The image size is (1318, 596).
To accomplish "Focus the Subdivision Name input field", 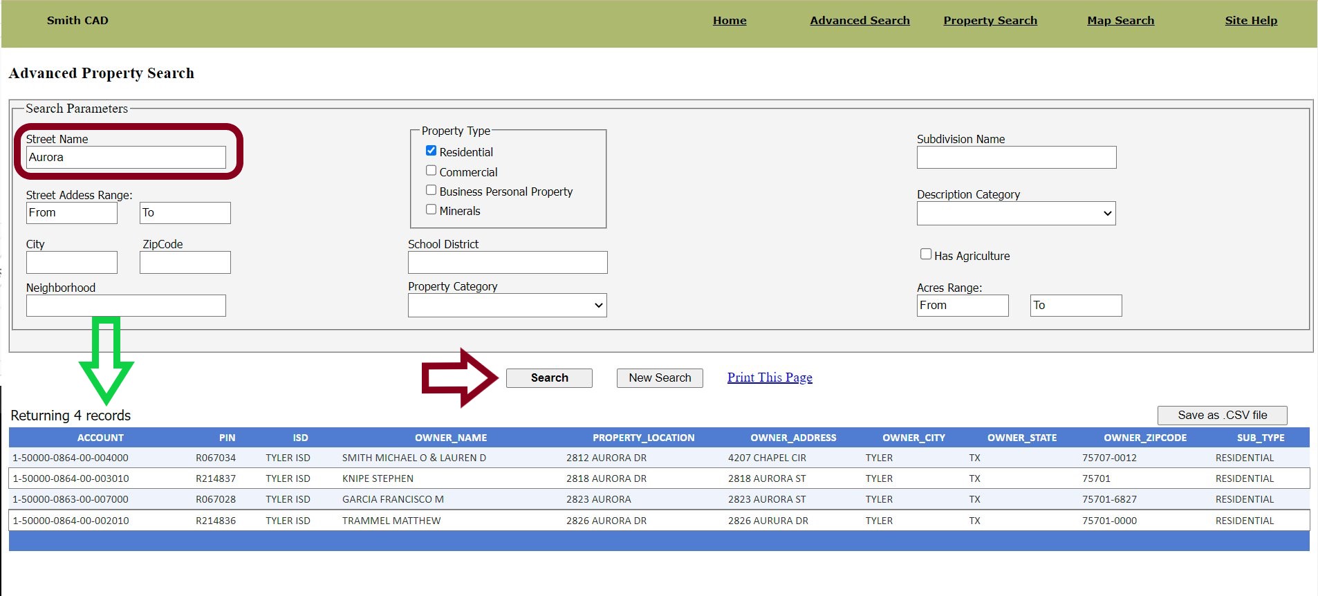I will coord(1017,158).
